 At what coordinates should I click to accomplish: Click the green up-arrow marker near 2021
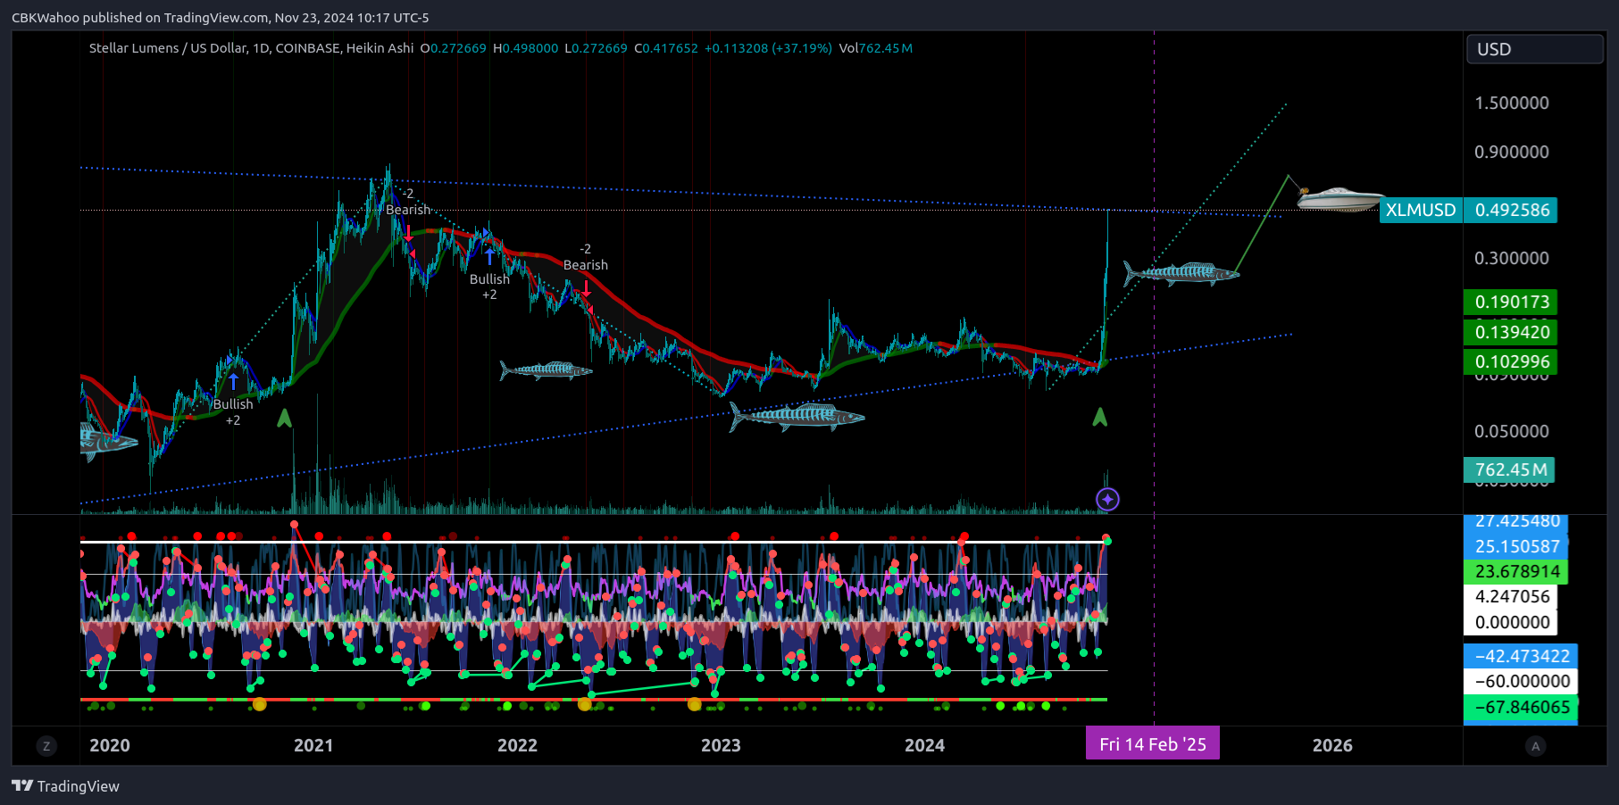[x=284, y=418]
